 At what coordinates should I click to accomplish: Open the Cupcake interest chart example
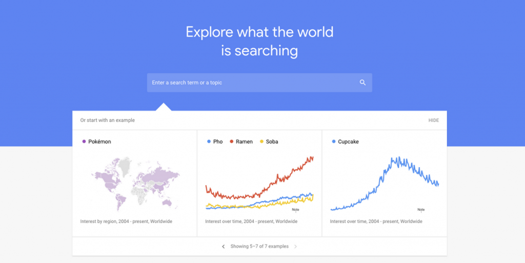pyautogui.click(x=385, y=184)
